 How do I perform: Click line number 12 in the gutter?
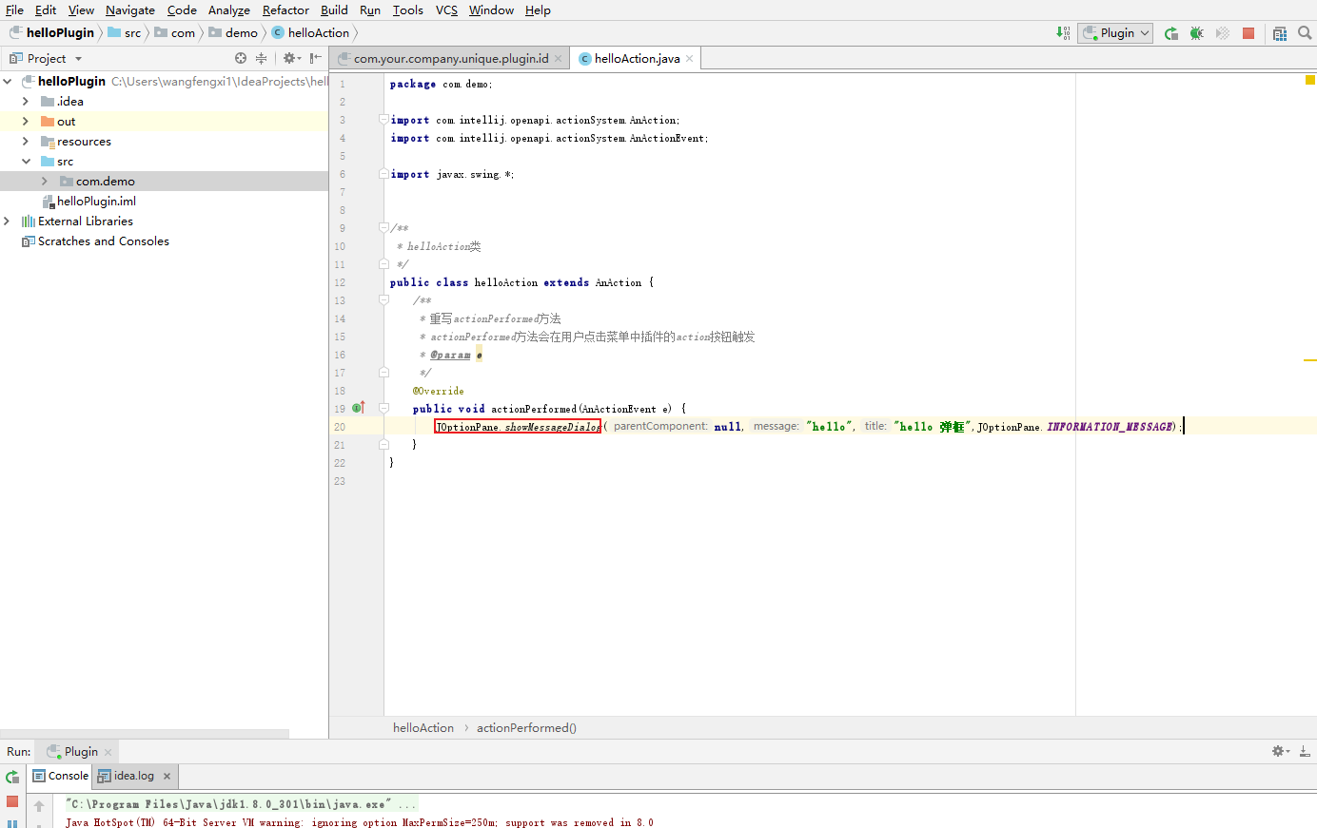340,282
